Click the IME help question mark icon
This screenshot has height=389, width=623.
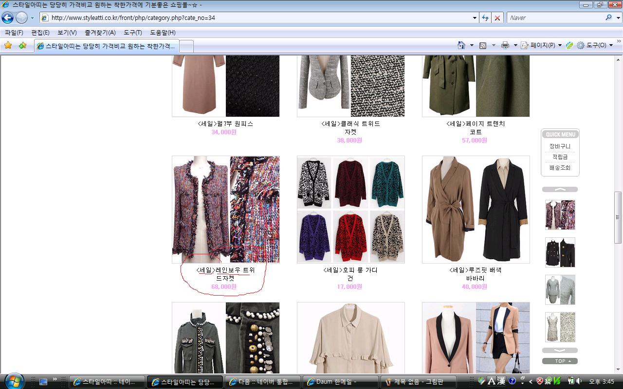(x=512, y=381)
